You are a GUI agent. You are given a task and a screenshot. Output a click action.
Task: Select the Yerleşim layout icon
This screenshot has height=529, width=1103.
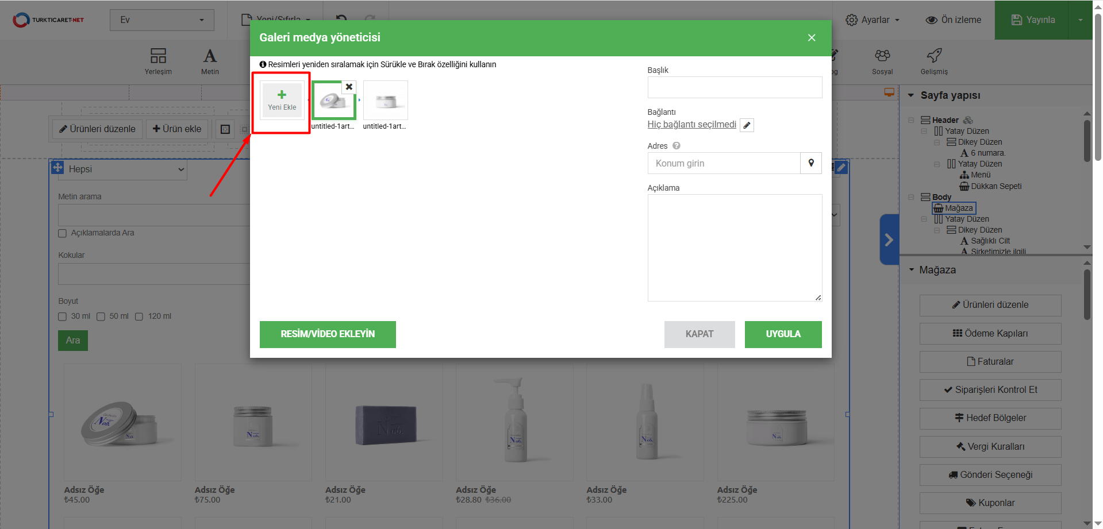click(158, 61)
